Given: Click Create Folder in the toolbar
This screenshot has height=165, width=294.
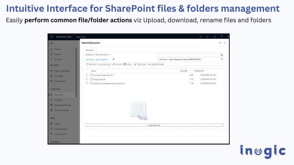Looking at the screenshot, I should click(157, 64).
